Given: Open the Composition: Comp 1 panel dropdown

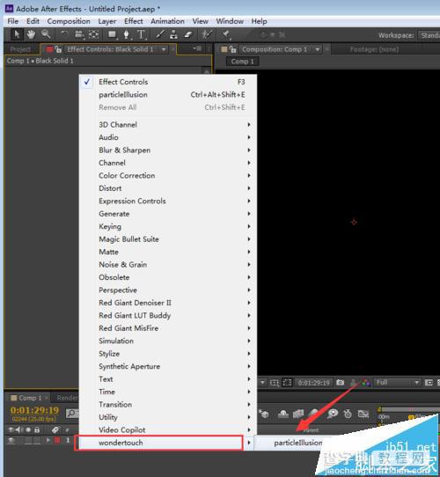Looking at the screenshot, I should click(x=318, y=49).
